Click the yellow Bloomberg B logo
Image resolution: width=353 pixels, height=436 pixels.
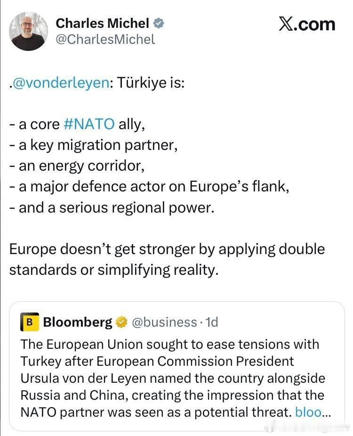(29, 322)
